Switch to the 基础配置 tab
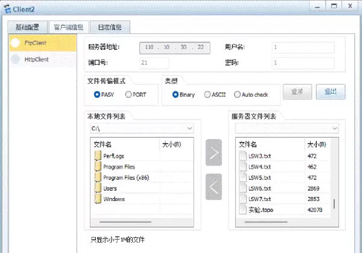Viewport: 362px width, 253px height. 28,27
